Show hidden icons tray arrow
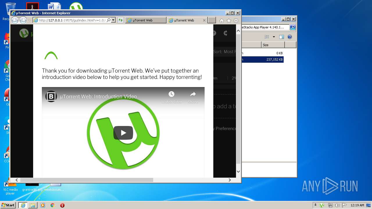The height and width of the screenshot is (209, 372). (315, 205)
